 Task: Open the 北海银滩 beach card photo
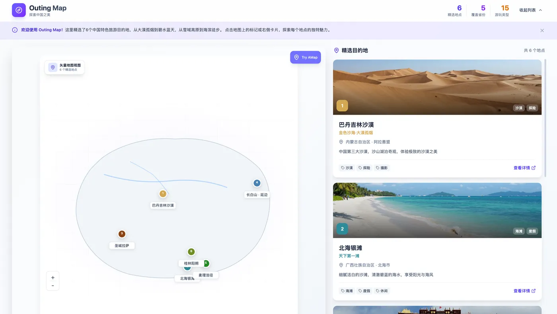[x=437, y=210]
